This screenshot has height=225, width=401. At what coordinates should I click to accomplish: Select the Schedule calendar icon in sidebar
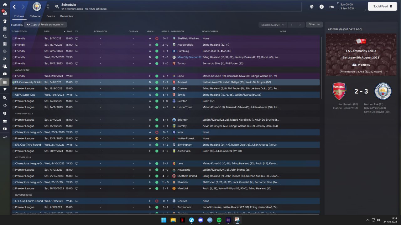pyautogui.click(x=5, y=82)
